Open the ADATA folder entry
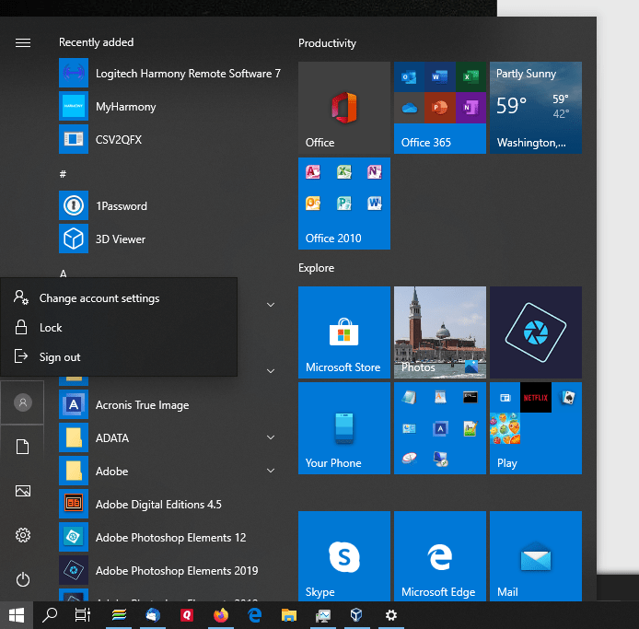The width and height of the screenshot is (639, 629). 170,437
